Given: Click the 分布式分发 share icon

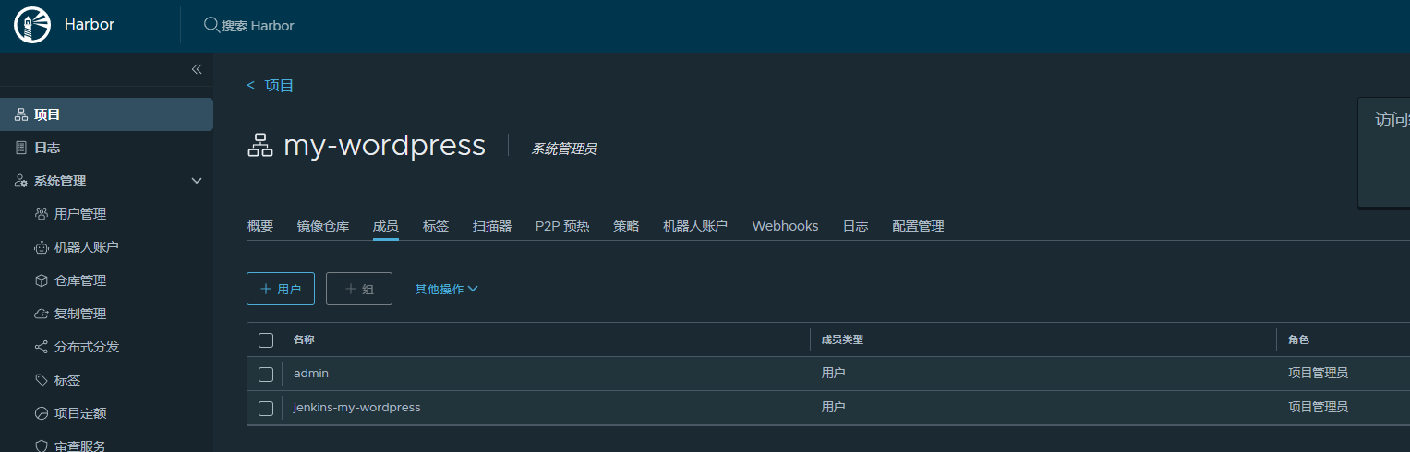Looking at the screenshot, I should 41,347.
